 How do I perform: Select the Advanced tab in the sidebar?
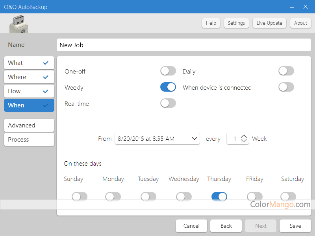tap(29, 125)
